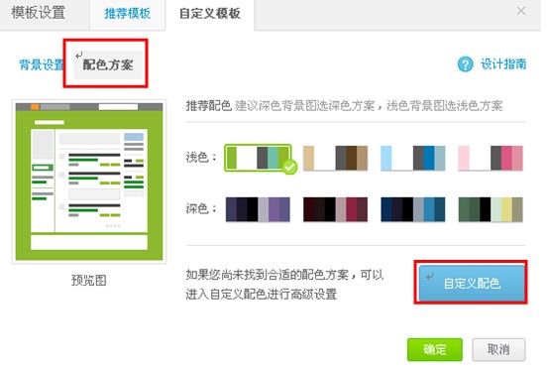Click the 浅色 row label
547x368 pixels.
point(201,158)
